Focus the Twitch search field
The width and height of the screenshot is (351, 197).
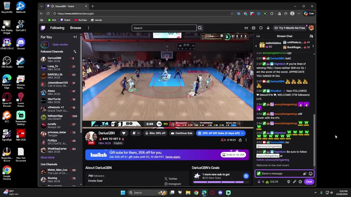tap(164, 28)
